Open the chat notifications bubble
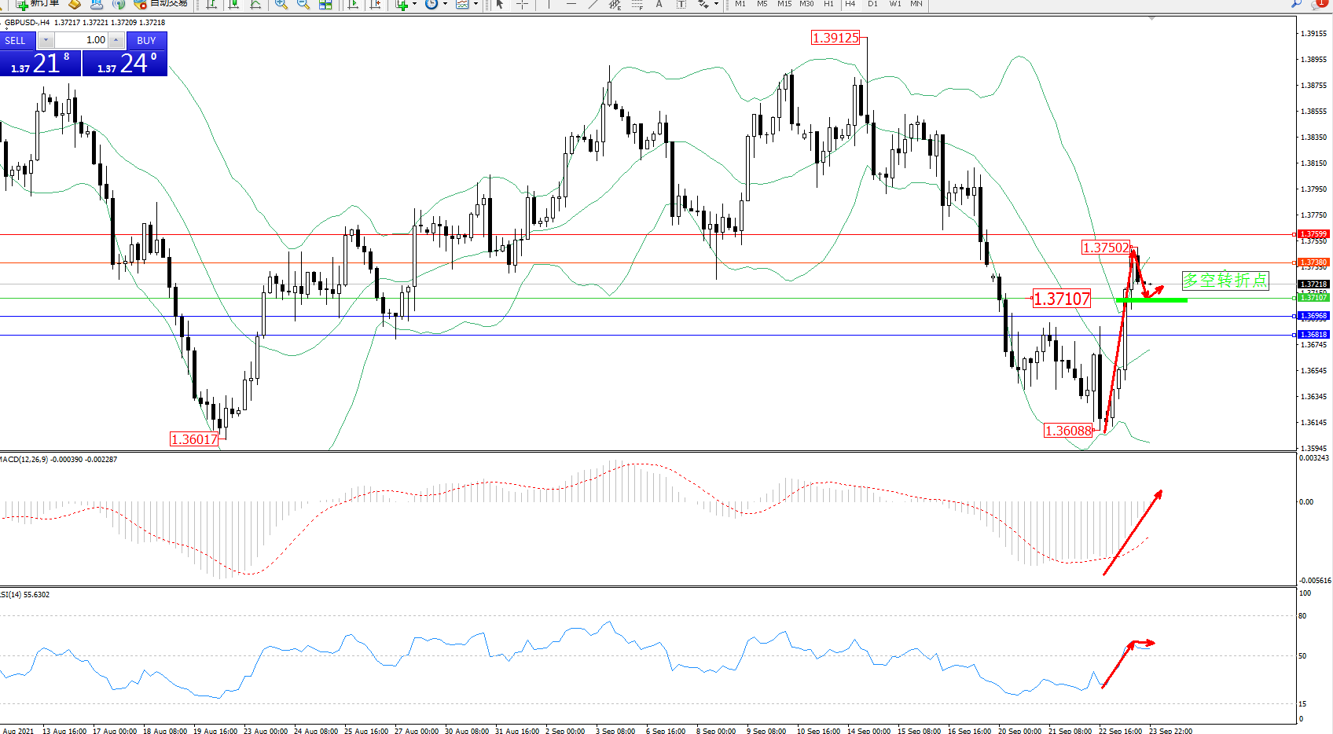Image resolution: width=1333 pixels, height=734 pixels. pos(1319,4)
